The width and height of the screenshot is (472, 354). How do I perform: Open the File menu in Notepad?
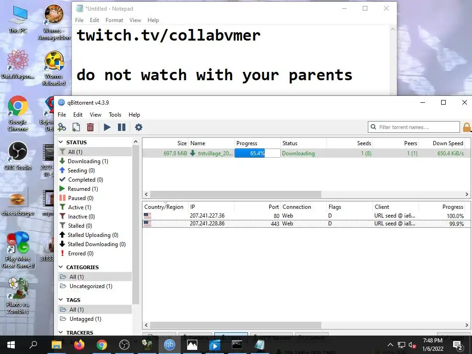(x=79, y=20)
